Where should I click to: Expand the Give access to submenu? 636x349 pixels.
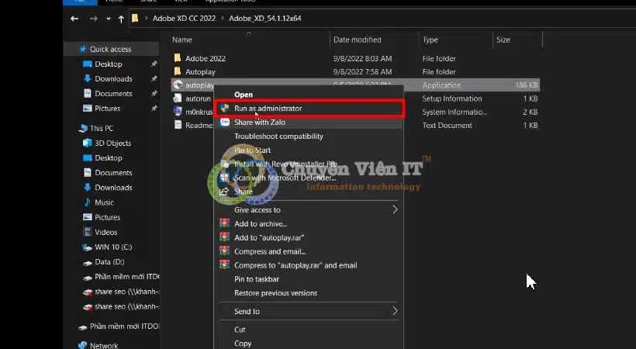(394, 209)
